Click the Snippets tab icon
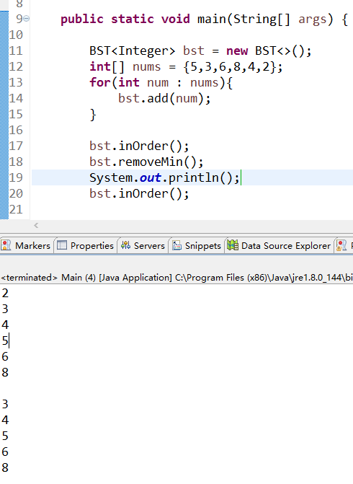Viewport: 353px width, 484px height. 176,245
